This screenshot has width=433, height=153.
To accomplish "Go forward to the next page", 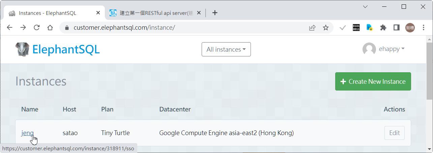I will 23,28.
